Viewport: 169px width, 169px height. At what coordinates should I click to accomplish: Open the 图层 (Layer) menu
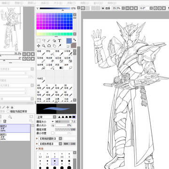click(x=32, y=3)
